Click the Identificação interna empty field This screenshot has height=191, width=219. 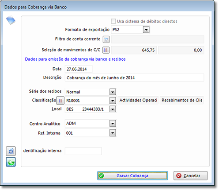pos(83,151)
